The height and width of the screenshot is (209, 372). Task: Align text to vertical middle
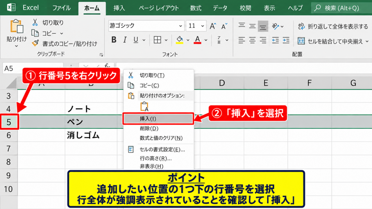pyautogui.click(x=252, y=26)
